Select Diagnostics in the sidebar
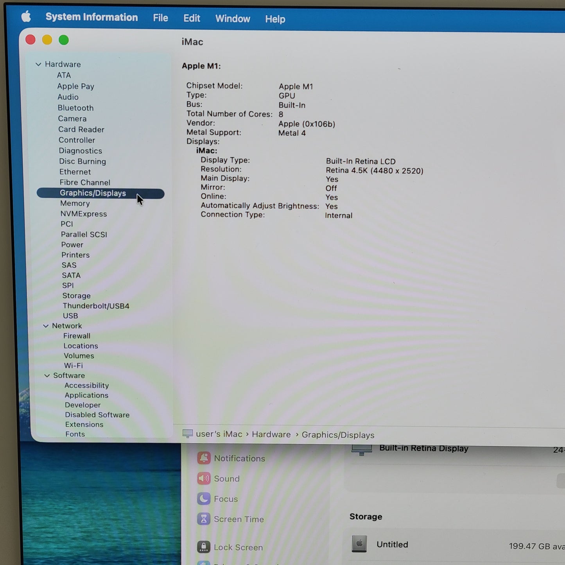 [81, 151]
